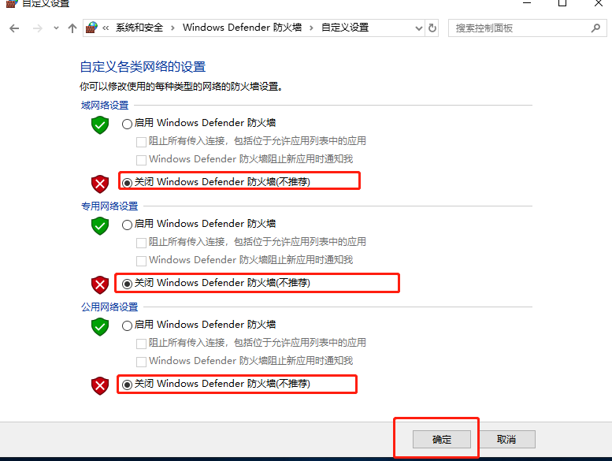612x461 pixels.
Task: Click the 取消 button
Action: (x=506, y=440)
